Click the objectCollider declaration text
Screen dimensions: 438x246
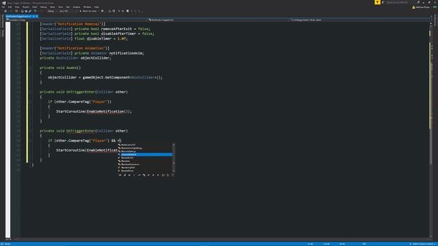click(75, 58)
